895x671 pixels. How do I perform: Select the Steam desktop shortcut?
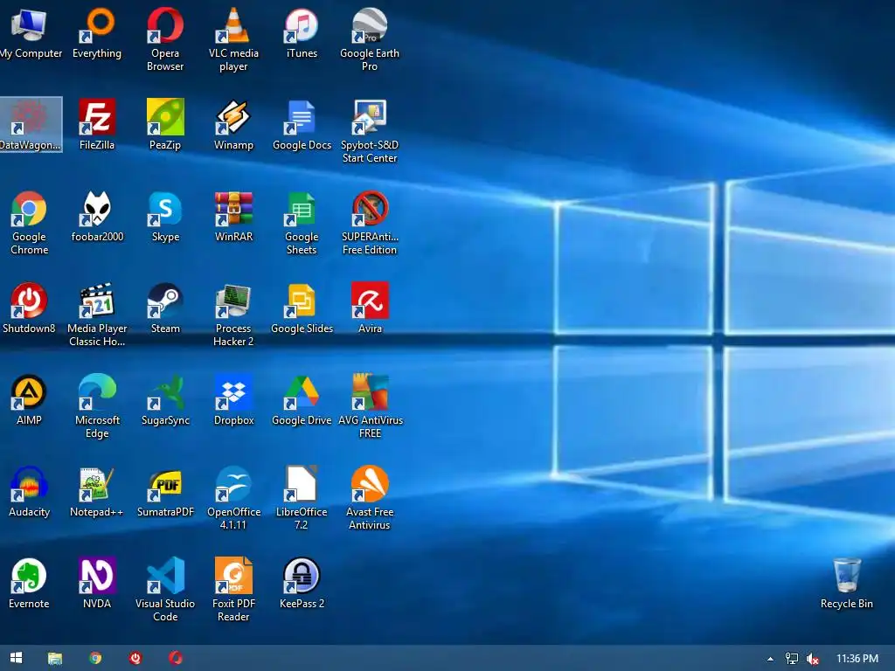[165, 308]
